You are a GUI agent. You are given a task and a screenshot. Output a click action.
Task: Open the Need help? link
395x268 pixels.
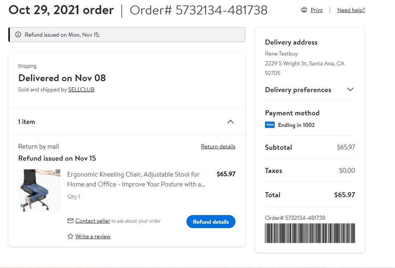coord(351,10)
